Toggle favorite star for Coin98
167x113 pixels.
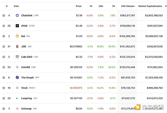4,67
